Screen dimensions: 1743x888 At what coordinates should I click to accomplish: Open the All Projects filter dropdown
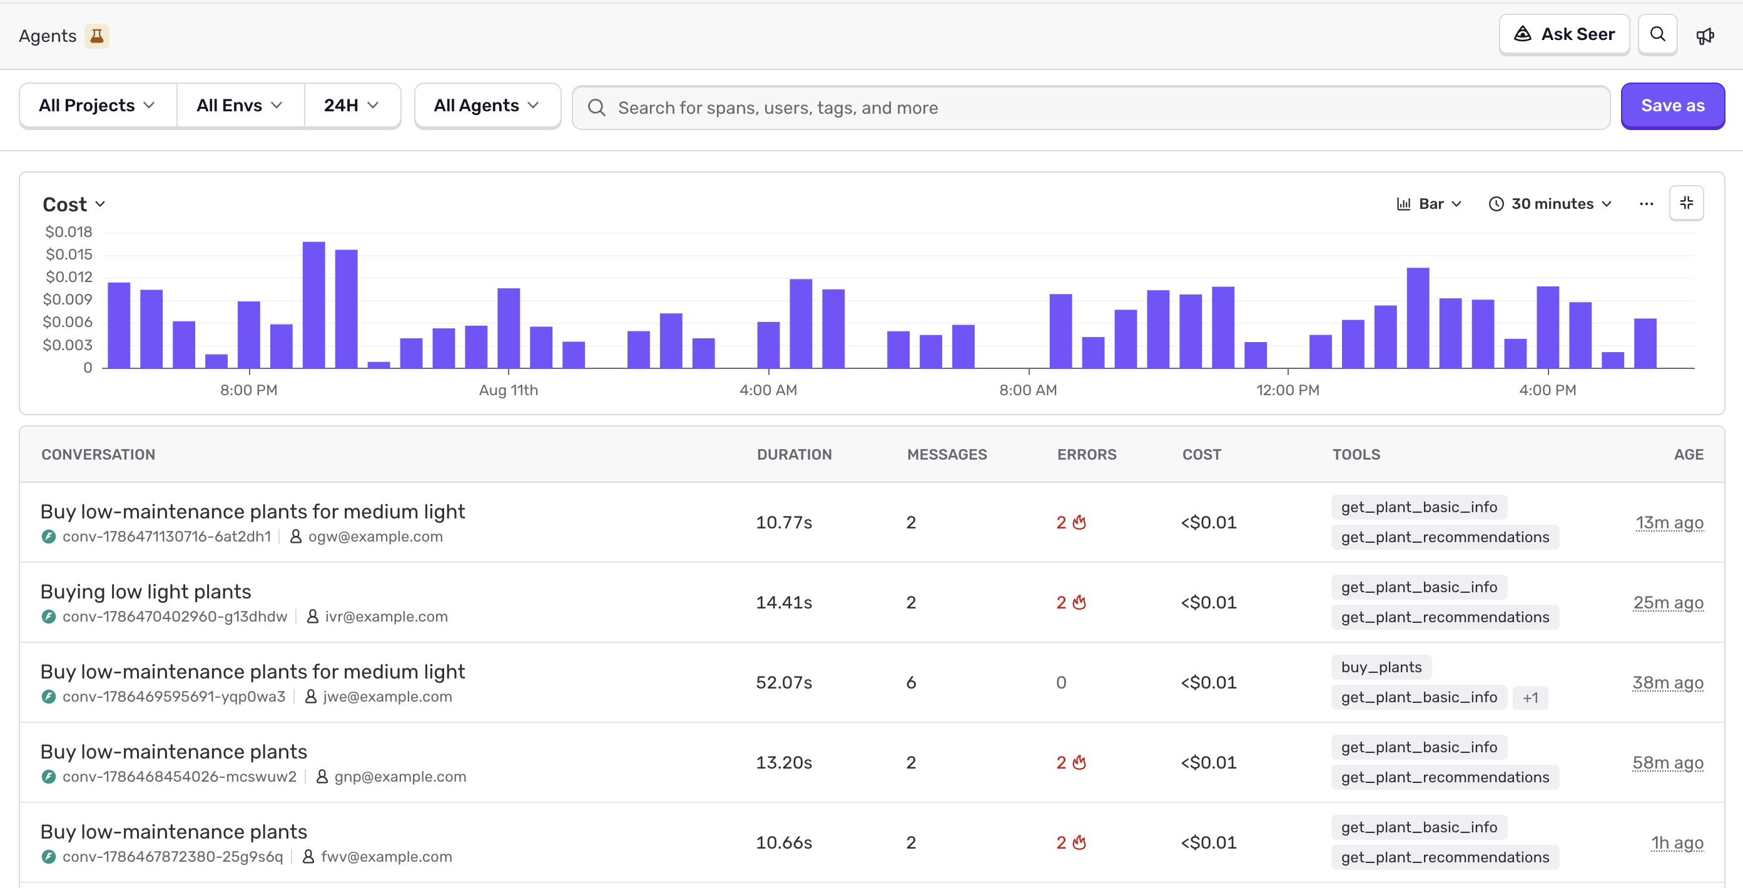(x=98, y=106)
